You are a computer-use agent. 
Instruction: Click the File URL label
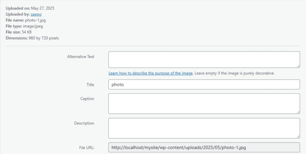[86, 148]
